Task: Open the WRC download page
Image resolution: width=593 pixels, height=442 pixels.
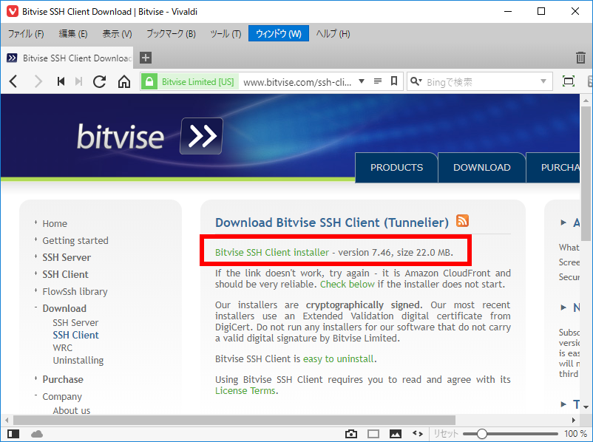Action: 62,348
